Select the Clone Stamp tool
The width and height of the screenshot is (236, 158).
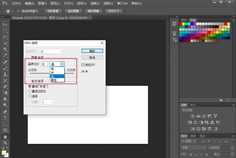(5, 74)
